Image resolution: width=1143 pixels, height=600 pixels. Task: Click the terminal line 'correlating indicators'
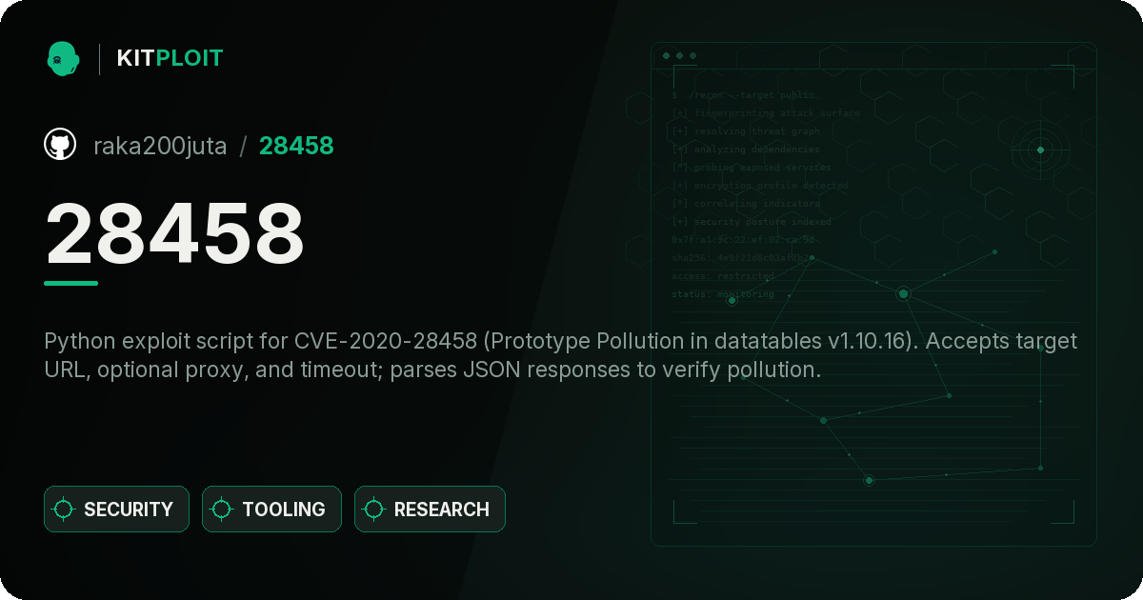(x=746, y=204)
